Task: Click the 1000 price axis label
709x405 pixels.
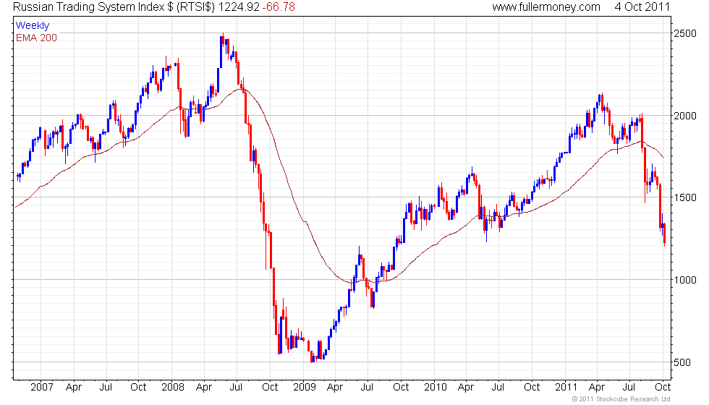Action: click(685, 280)
